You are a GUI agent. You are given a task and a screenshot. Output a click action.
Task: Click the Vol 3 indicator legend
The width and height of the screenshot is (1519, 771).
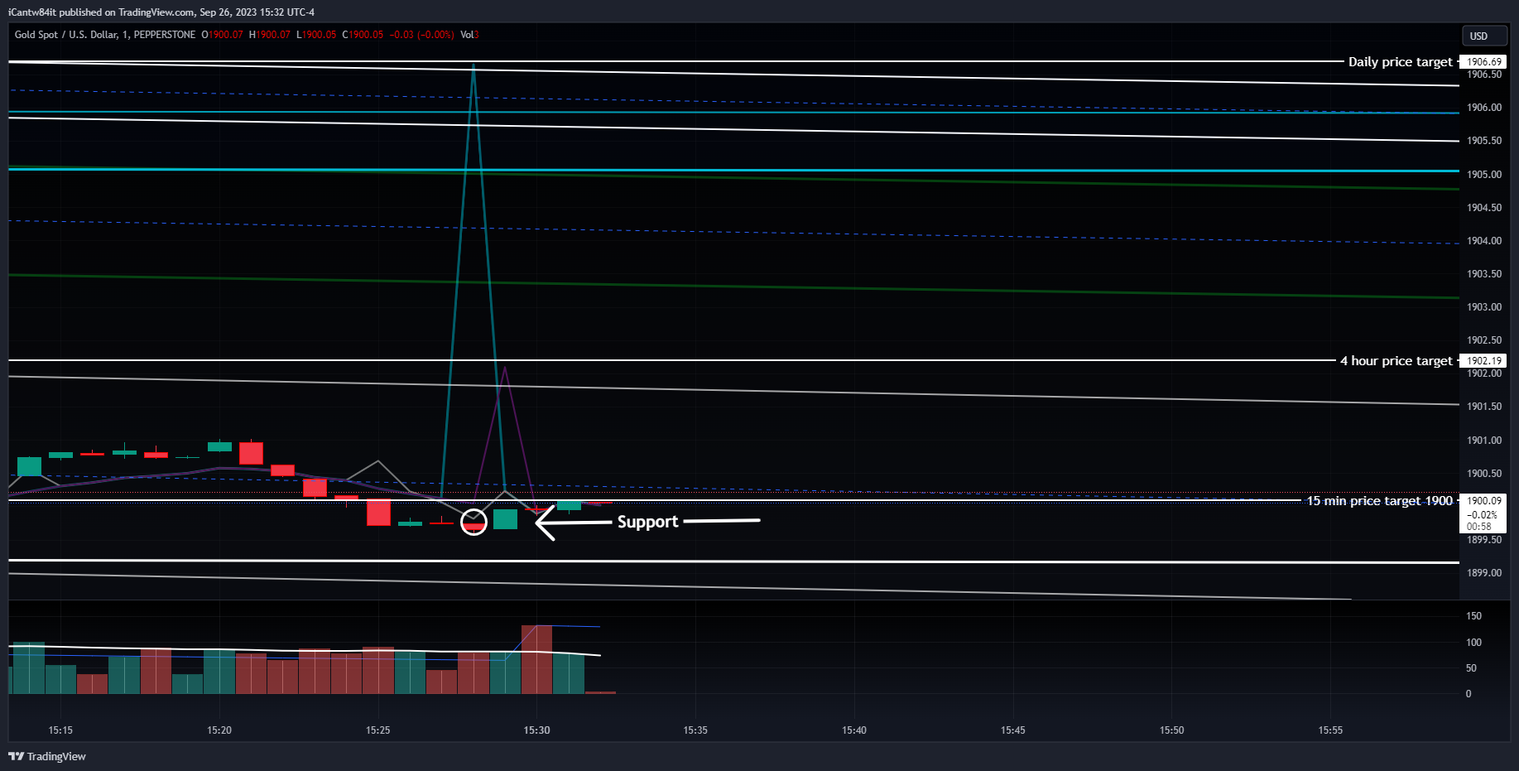pos(470,35)
